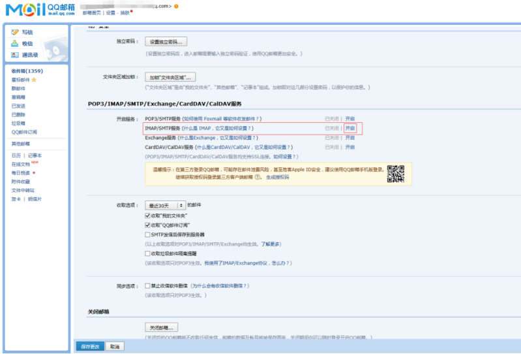Click the star icon beside 星标邮件
Viewport: 521px width, 354px height.
(34, 80)
